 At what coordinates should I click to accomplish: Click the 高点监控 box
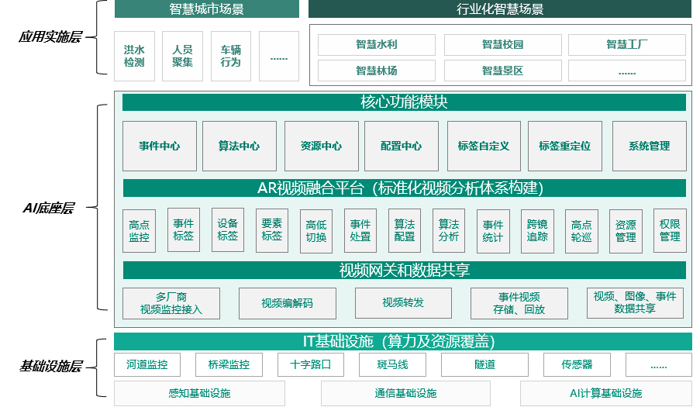tap(140, 231)
